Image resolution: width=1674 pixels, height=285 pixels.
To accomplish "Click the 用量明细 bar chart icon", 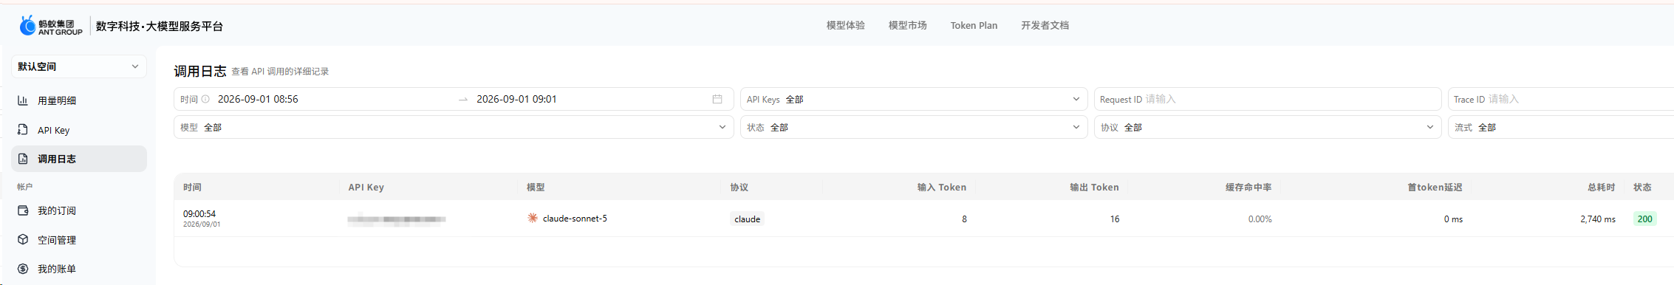I will (23, 100).
